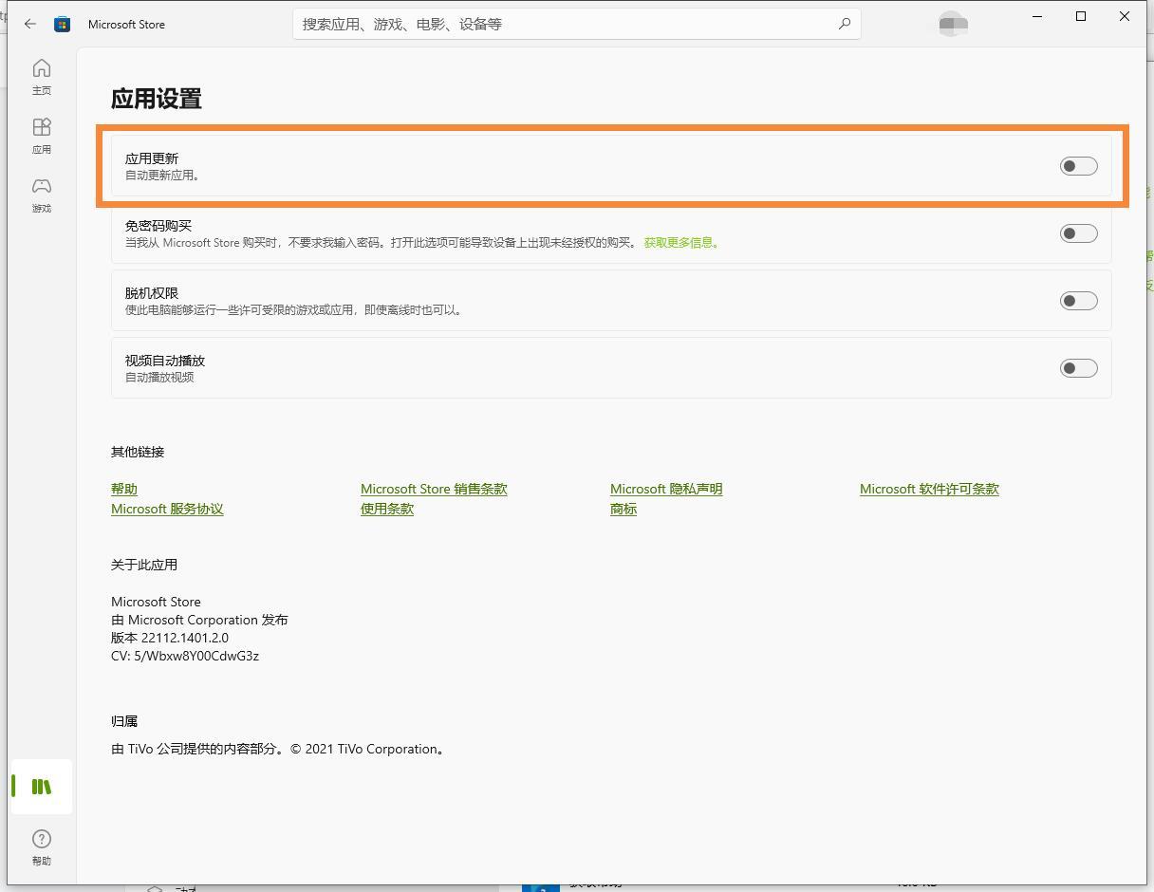Open the Microsoft 隐私声明 link
Image resolution: width=1154 pixels, height=892 pixels.
pyautogui.click(x=666, y=489)
